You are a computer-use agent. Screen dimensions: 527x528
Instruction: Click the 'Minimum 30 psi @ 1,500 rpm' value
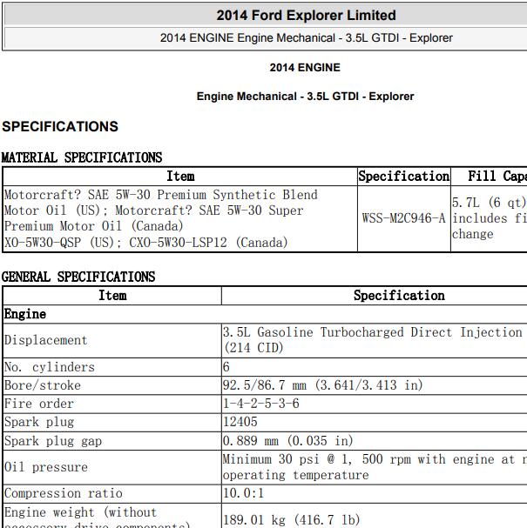[375, 467]
